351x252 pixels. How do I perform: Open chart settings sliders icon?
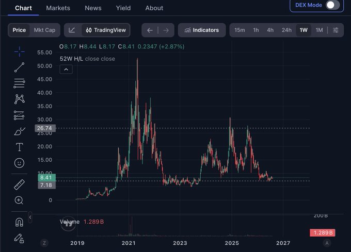click(x=336, y=30)
